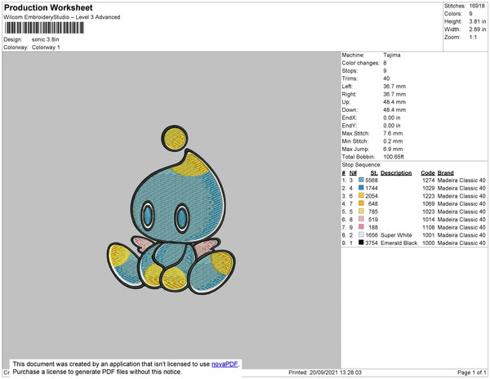
Task: Select the 519 light pink thread swatch
Action: [x=361, y=219]
